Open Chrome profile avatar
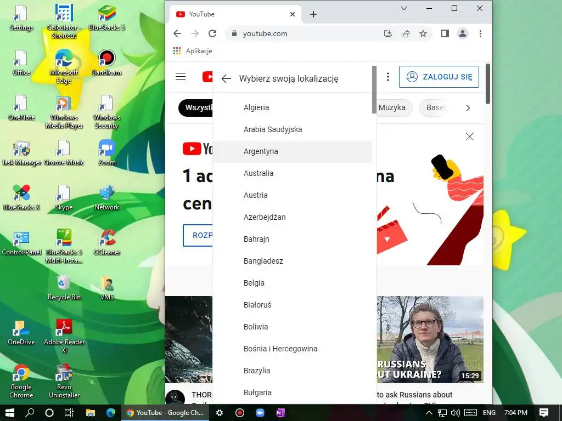 click(x=462, y=33)
